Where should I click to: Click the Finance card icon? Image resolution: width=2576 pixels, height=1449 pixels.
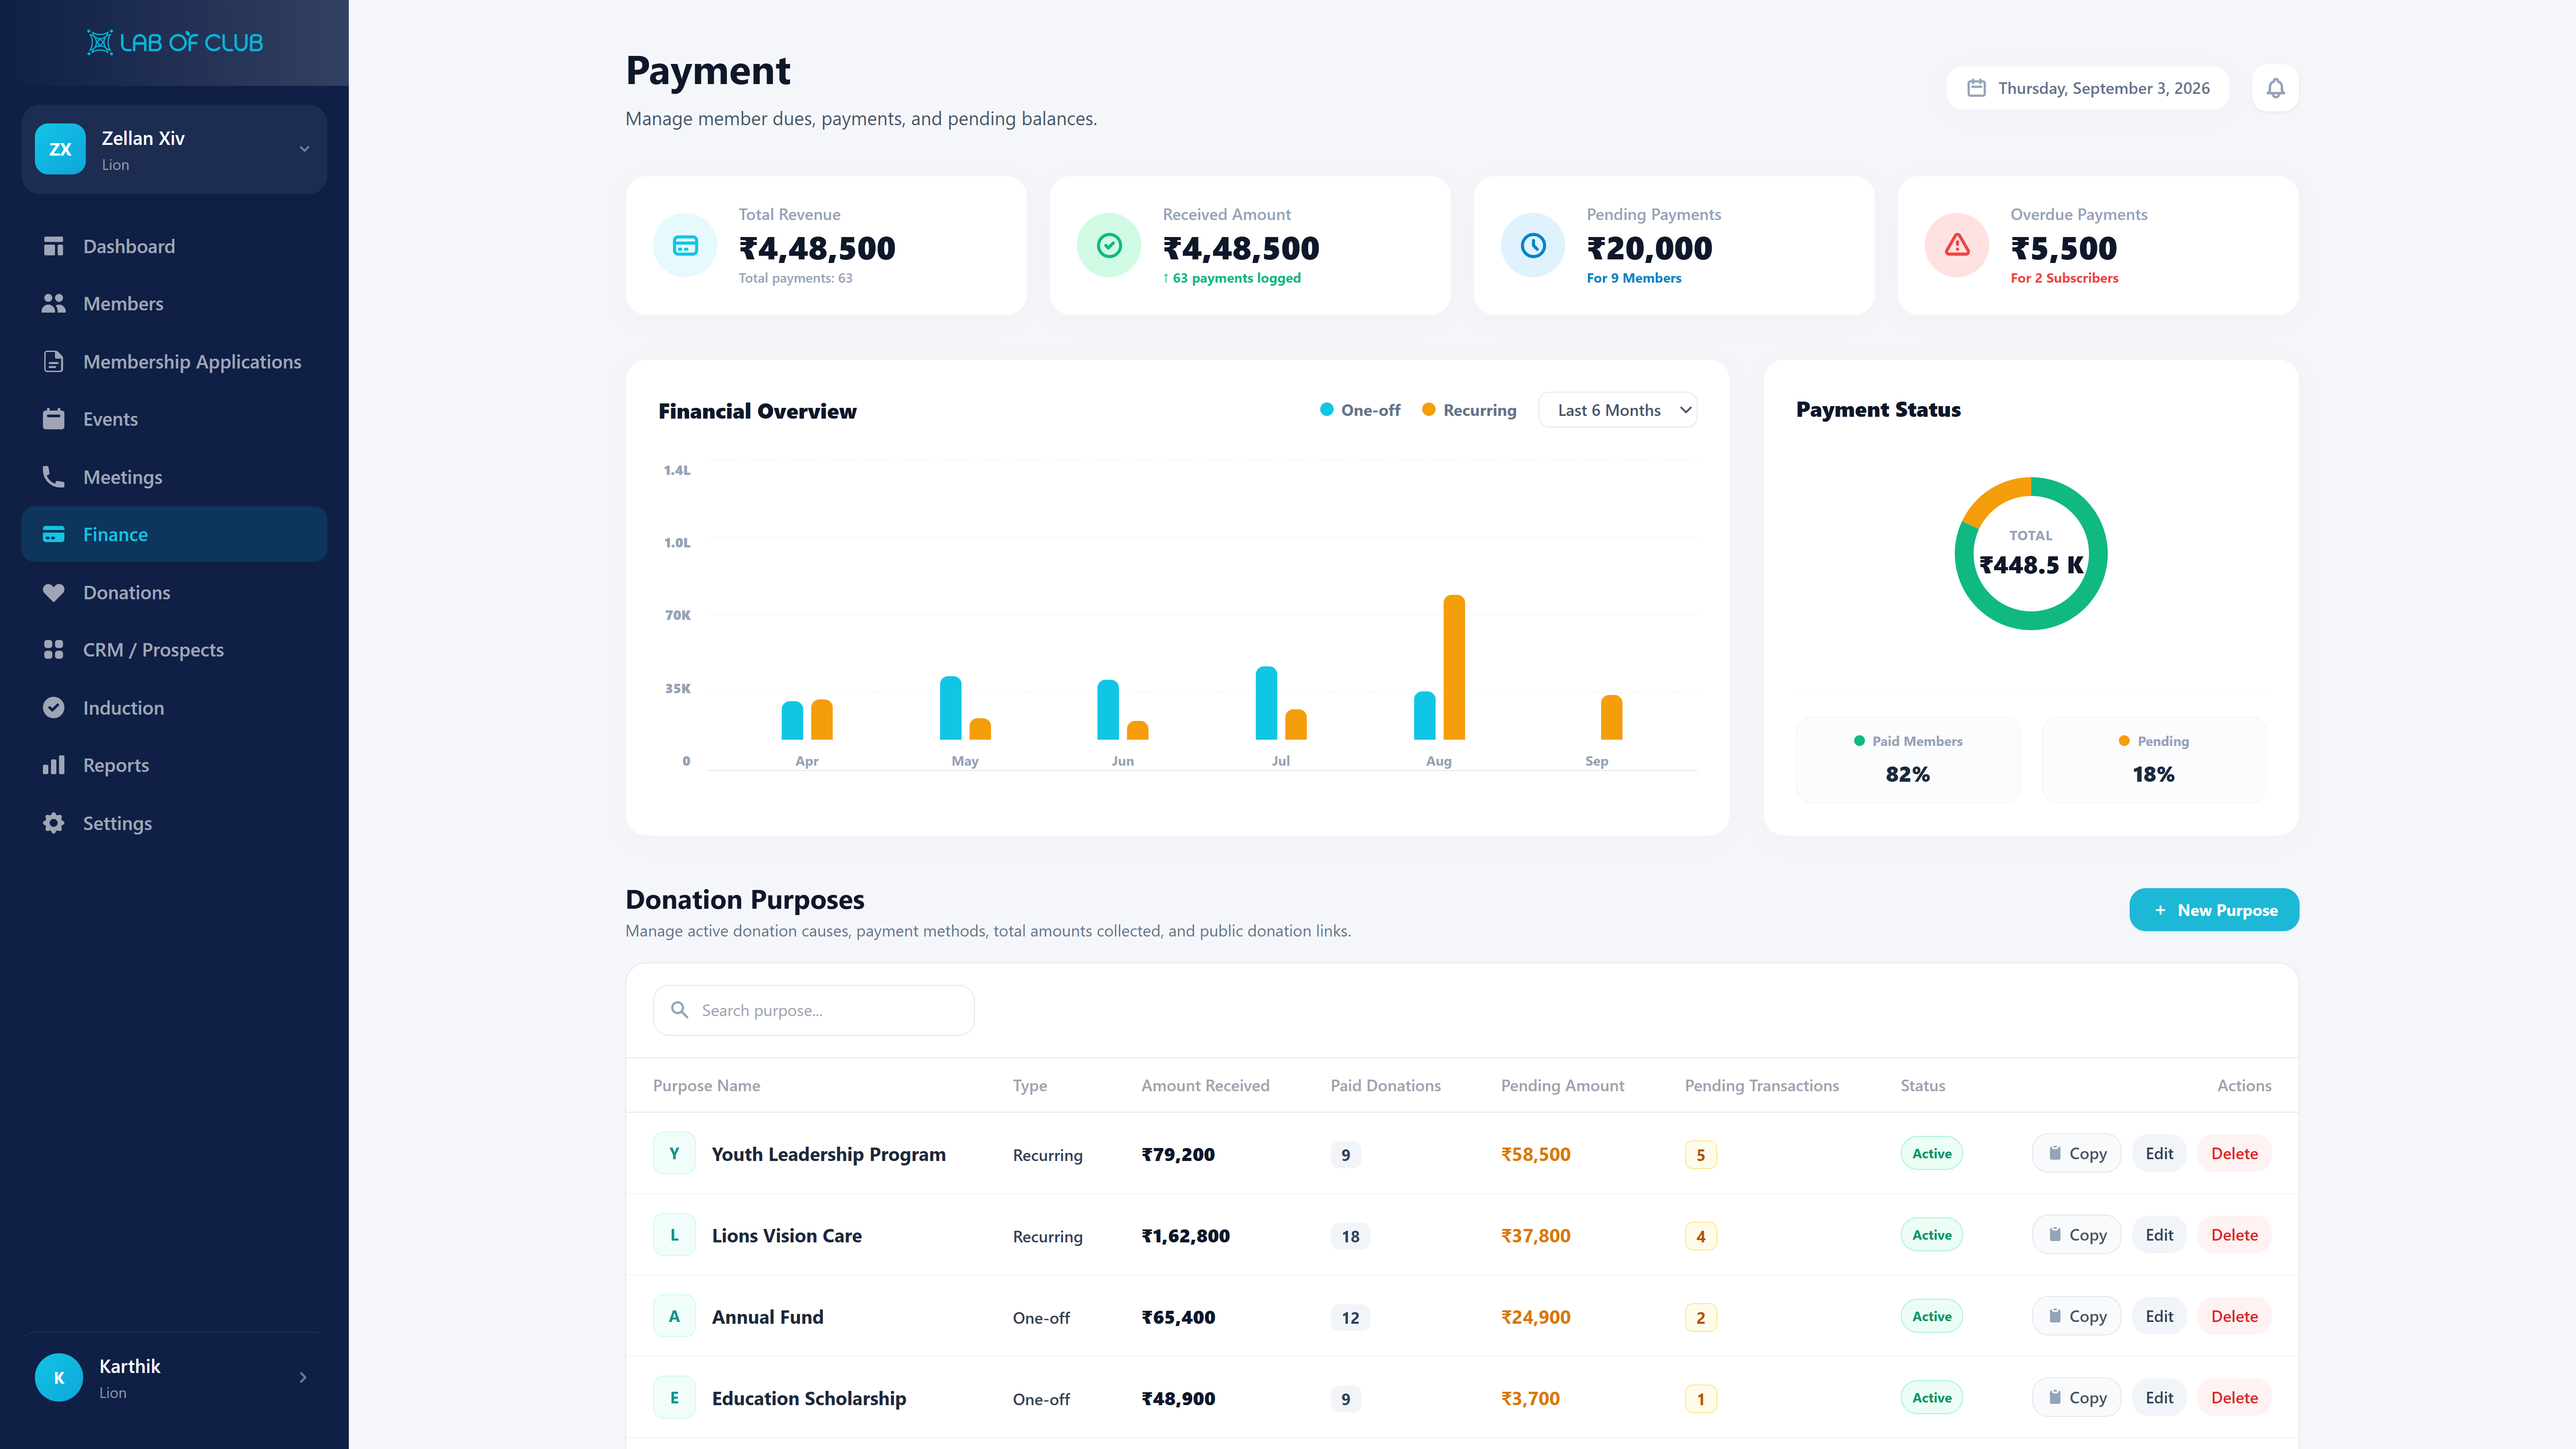coord(54,535)
